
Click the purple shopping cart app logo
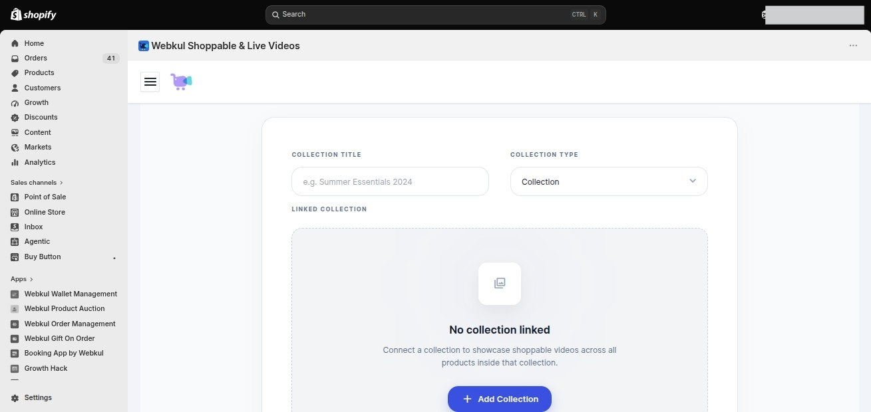click(181, 81)
